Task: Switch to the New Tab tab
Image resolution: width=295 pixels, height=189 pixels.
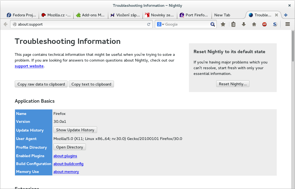Action: point(228,15)
